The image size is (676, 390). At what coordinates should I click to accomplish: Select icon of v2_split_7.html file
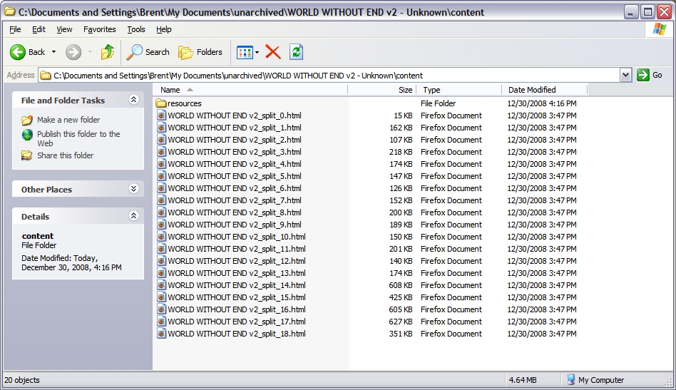point(162,200)
